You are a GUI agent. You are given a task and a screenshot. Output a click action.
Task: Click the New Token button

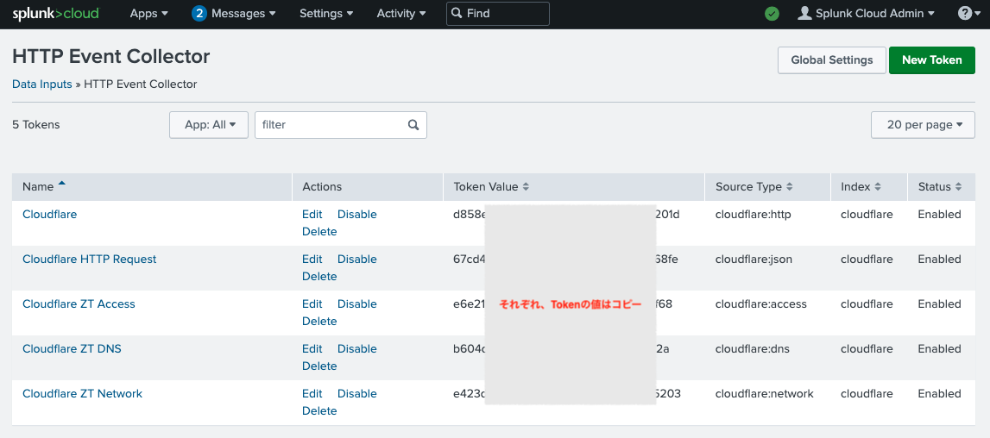(x=932, y=60)
